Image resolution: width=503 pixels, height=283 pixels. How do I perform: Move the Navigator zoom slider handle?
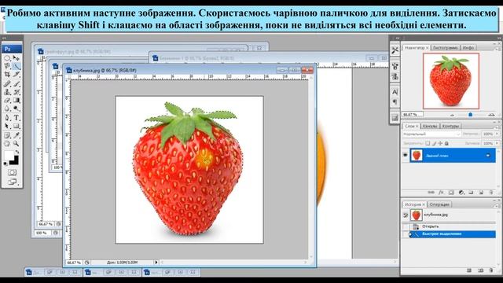470,115
